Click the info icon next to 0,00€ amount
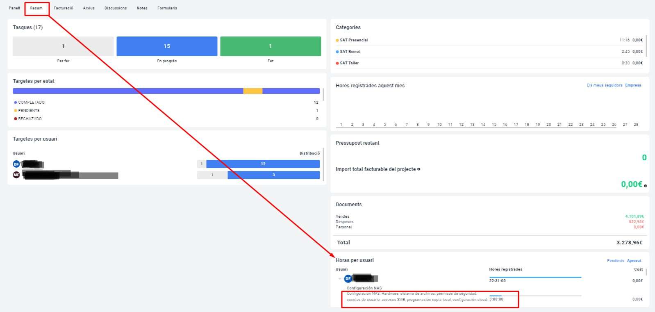Image resolution: width=655 pixels, height=312 pixels. click(x=645, y=186)
